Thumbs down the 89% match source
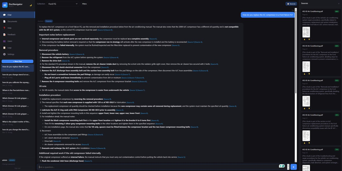Image resolution: width=342 pixels, height=171 pixels. pyautogui.click(x=309, y=39)
